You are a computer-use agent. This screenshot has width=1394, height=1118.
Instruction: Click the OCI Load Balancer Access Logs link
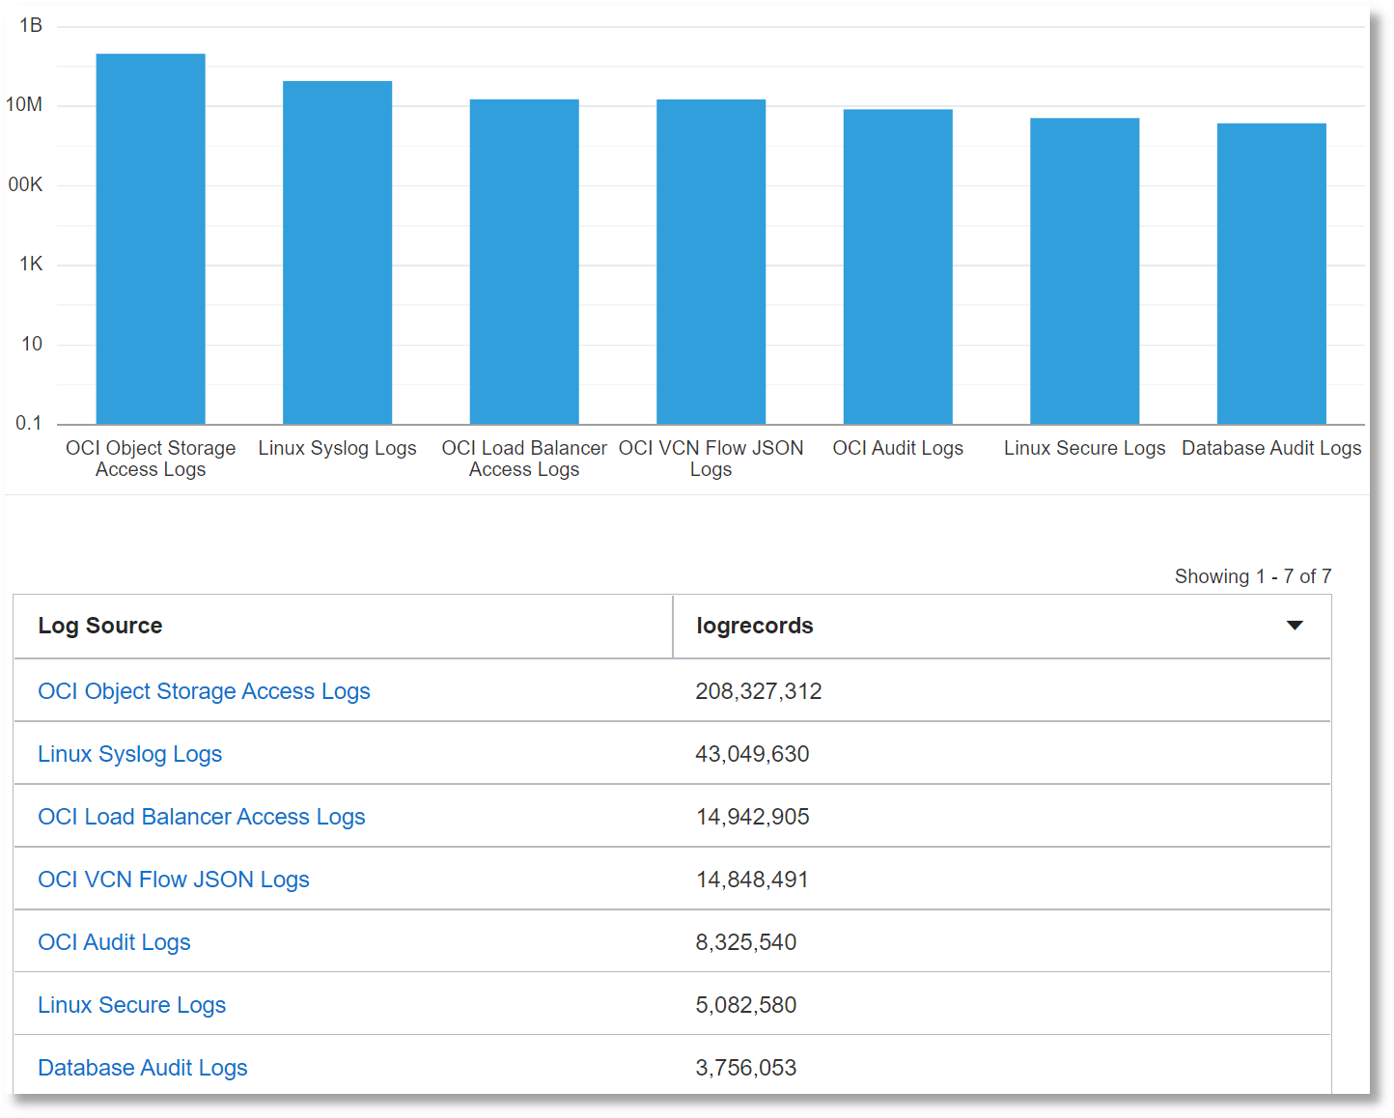click(201, 816)
